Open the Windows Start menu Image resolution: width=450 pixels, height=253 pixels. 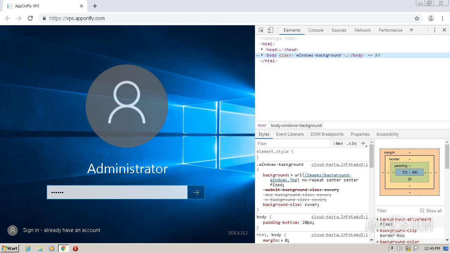click(x=9, y=248)
